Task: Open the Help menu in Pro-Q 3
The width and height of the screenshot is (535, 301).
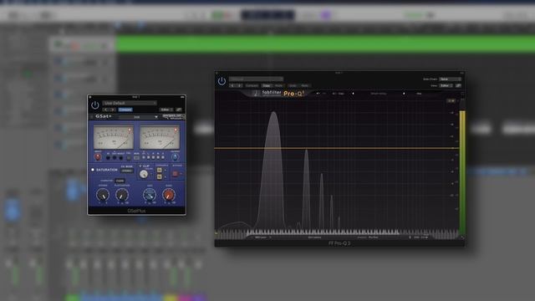Action: click(x=419, y=94)
